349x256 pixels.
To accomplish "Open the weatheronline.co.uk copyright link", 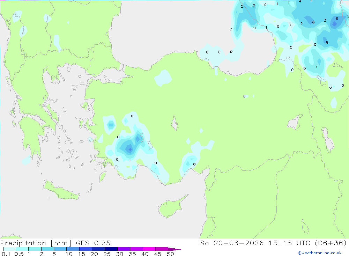I will coord(320,253).
